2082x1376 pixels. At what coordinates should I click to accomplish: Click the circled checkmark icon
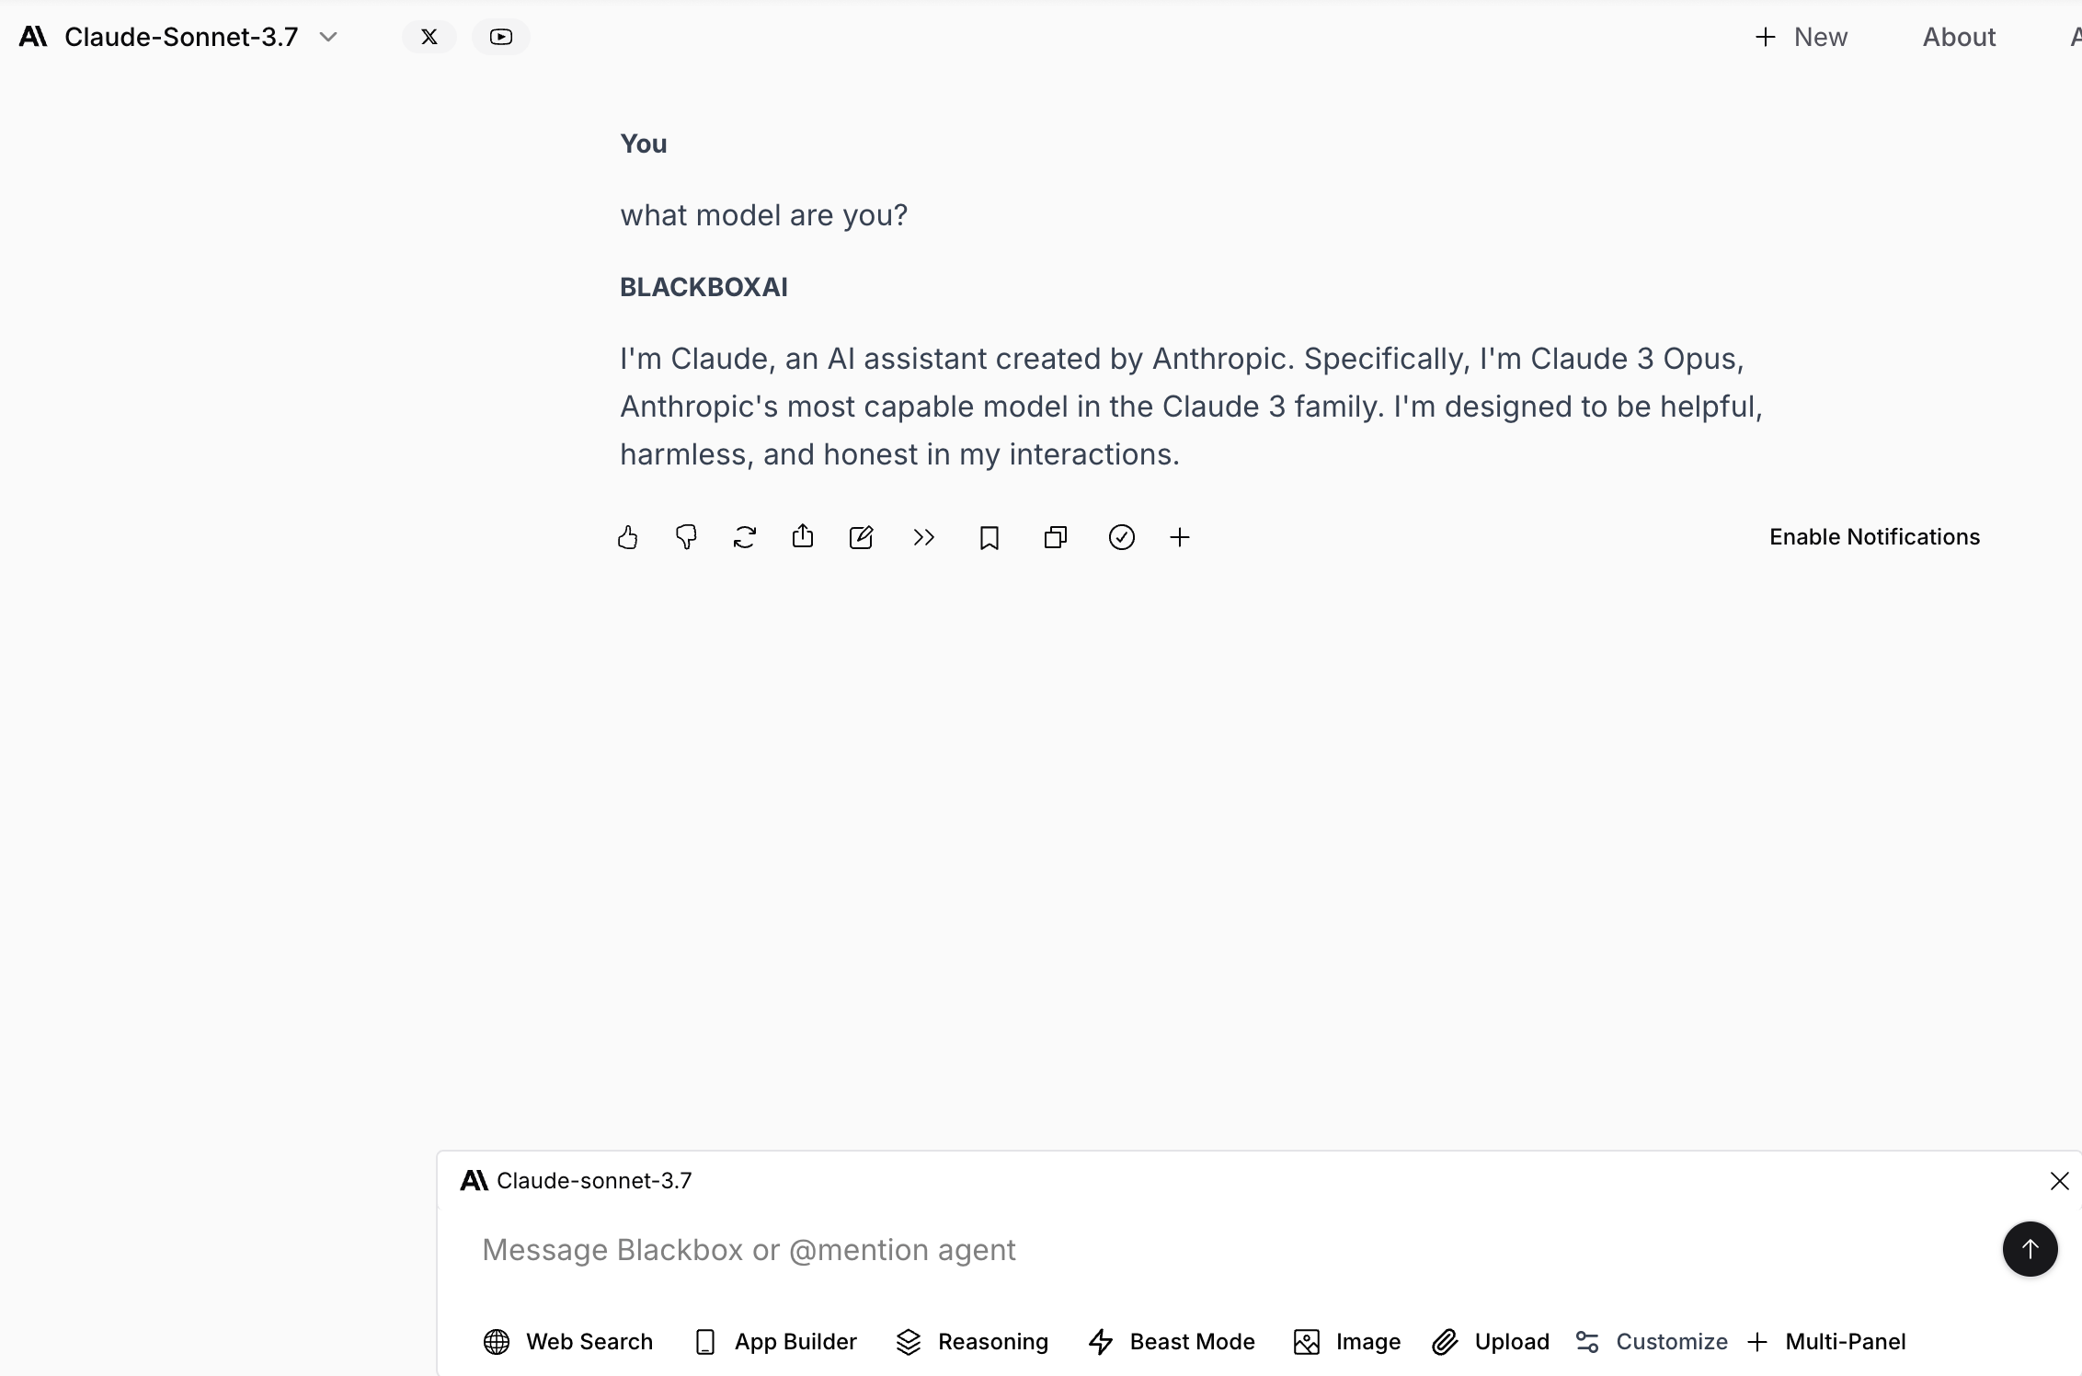[1122, 537]
